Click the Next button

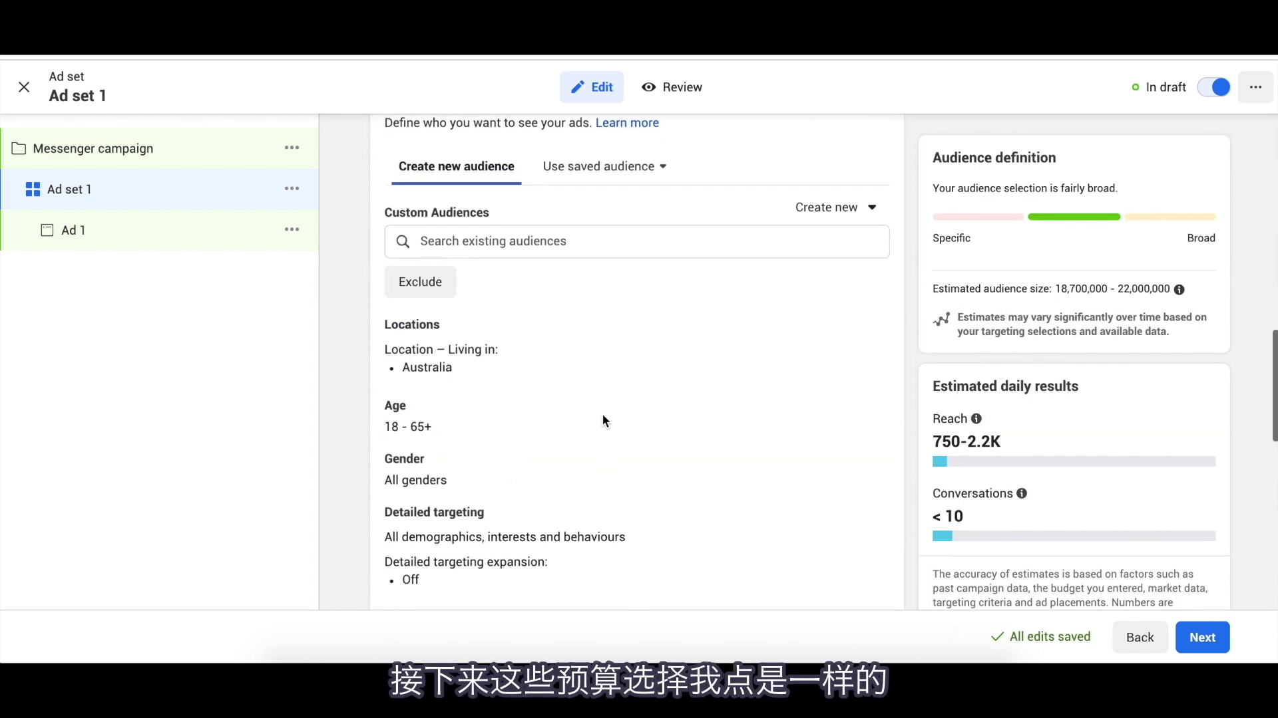pos(1203,636)
